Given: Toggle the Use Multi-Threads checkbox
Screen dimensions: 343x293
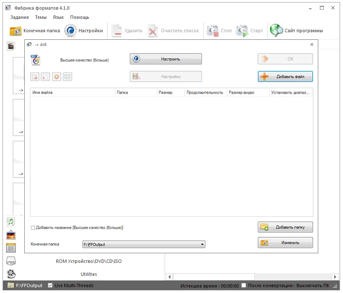Looking at the screenshot, I should click(x=50, y=285).
